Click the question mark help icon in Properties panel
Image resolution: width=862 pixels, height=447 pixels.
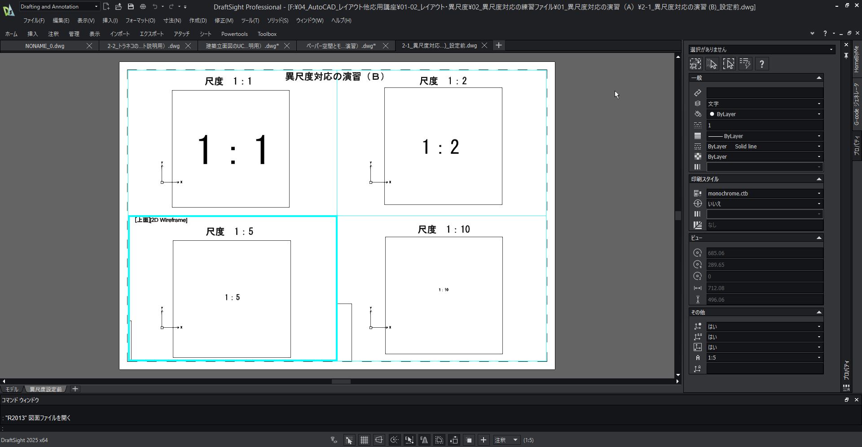761,64
